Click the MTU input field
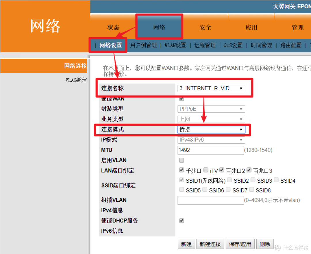 [x=211, y=150]
